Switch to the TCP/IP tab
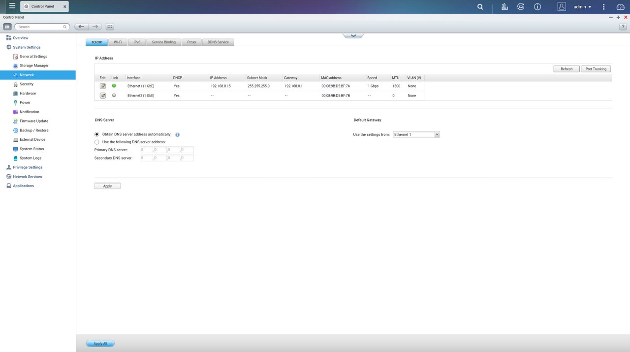This screenshot has height=352, width=630. 96,42
